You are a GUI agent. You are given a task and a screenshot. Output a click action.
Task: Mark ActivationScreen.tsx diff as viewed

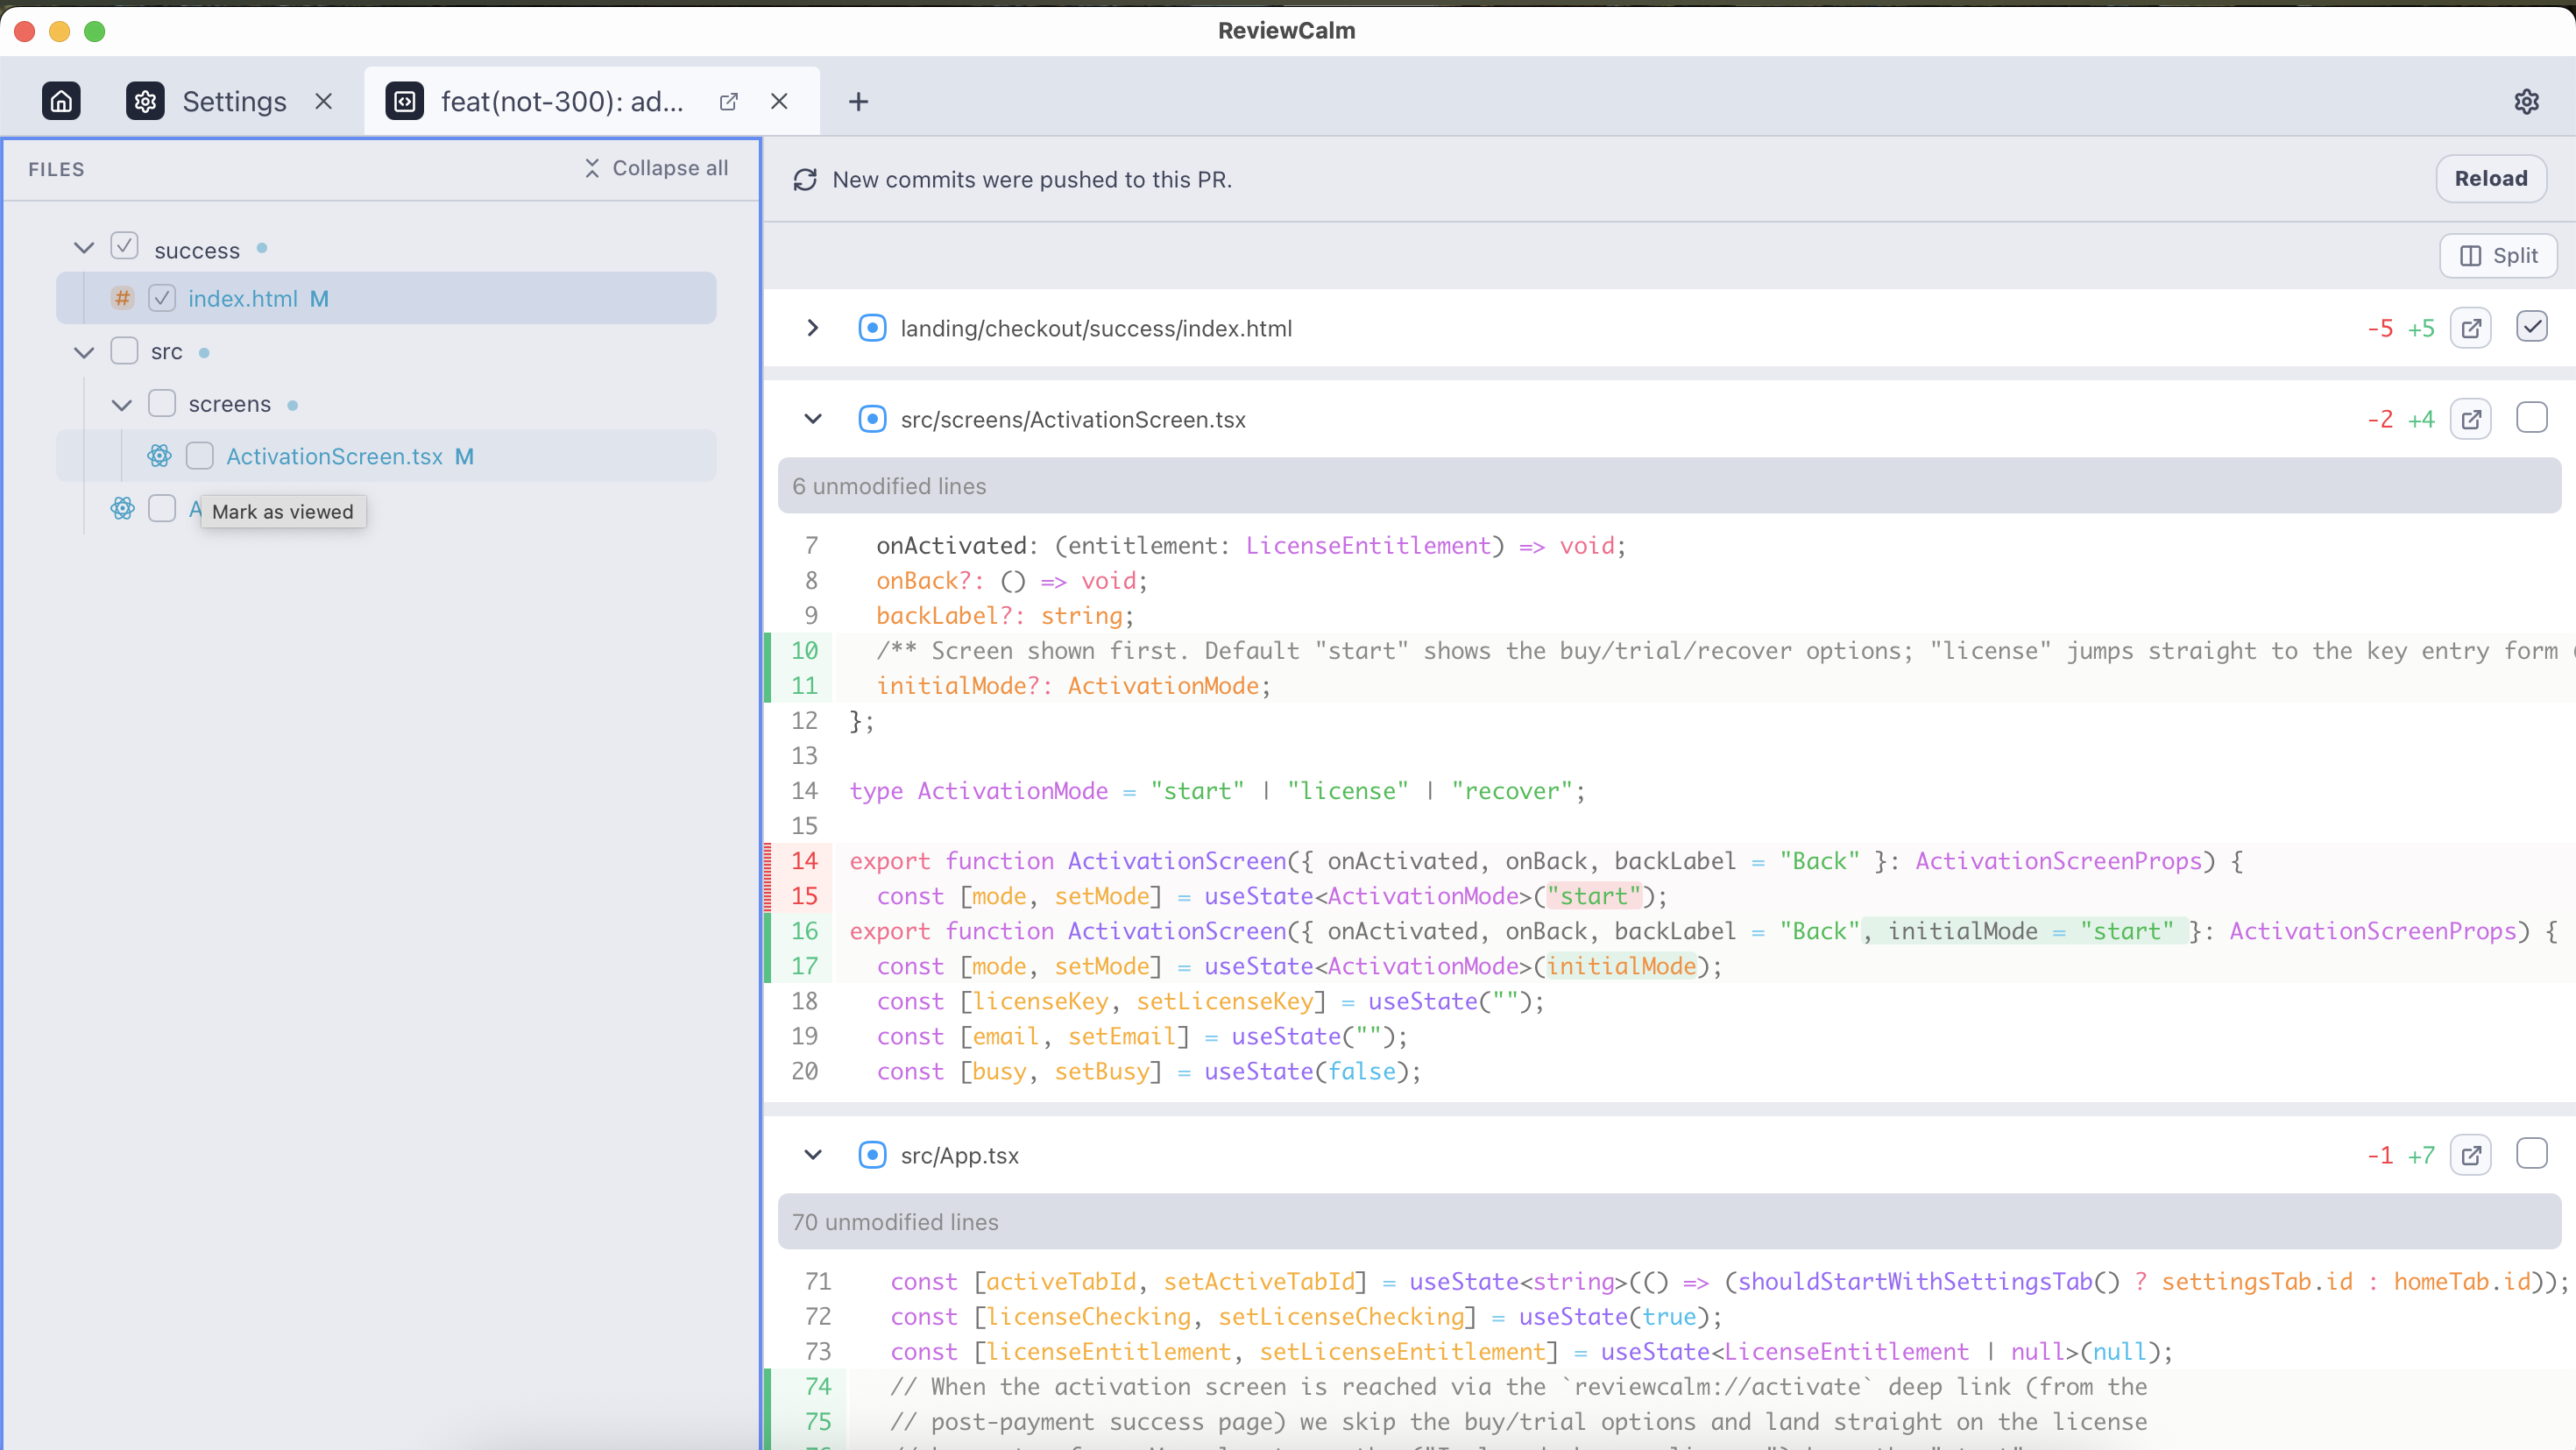(x=2531, y=418)
